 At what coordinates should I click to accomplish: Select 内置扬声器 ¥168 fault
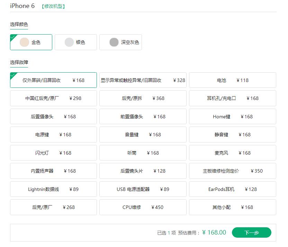(x=53, y=171)
